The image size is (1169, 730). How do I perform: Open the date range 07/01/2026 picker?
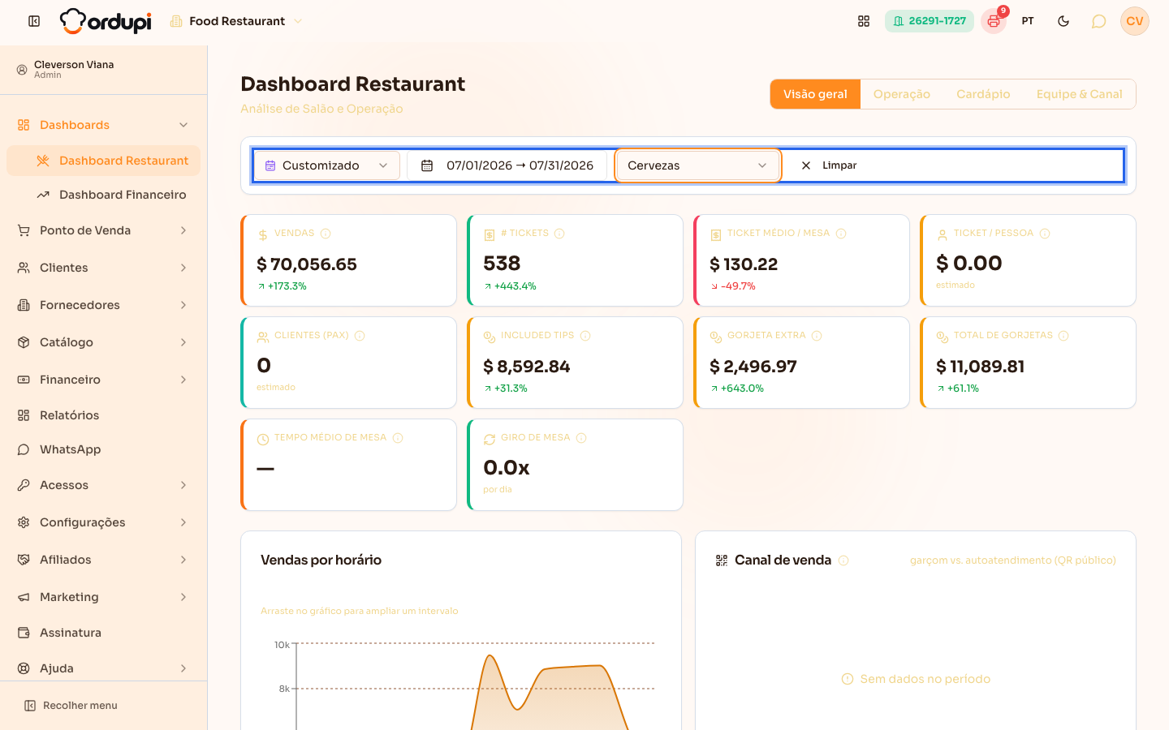pyautogui.click(x=507, y=165)
